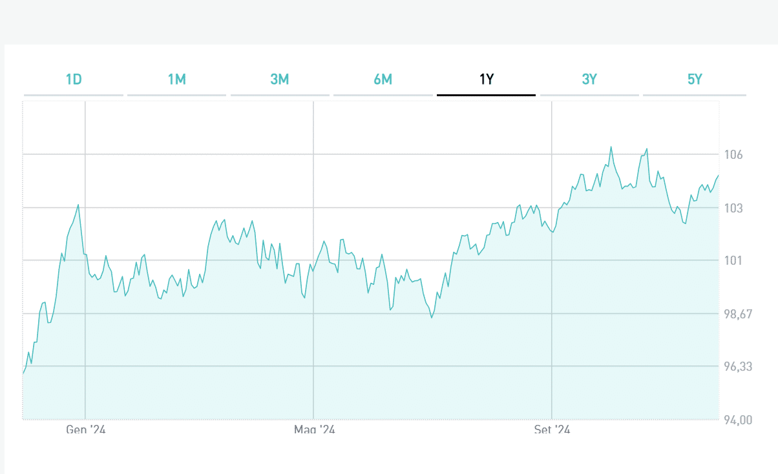The image size is (778, 474).
Task: Select the Mag '24 date label
Action: 314,429
